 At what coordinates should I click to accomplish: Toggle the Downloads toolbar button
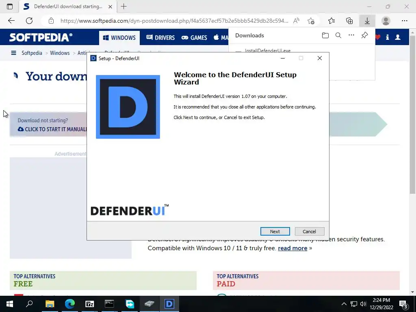click(x=367, y=21)
